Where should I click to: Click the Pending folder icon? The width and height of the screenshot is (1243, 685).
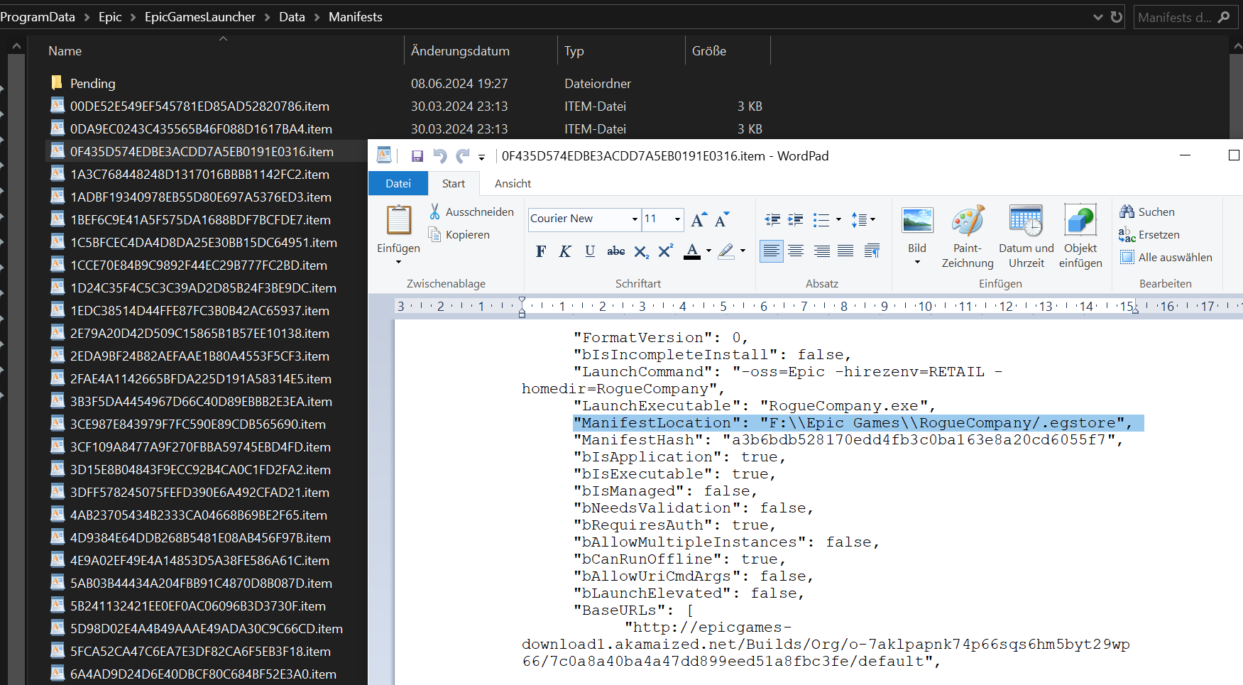pyautogui.click(x=57, y=83)
